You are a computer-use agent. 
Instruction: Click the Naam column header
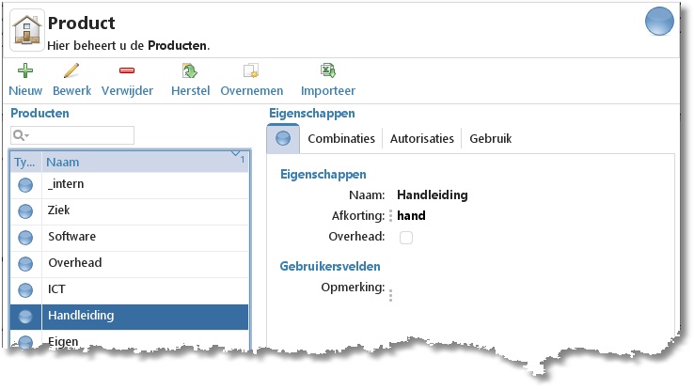[145, 163]
